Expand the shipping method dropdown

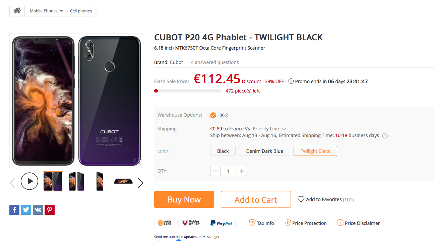(284, 129)
